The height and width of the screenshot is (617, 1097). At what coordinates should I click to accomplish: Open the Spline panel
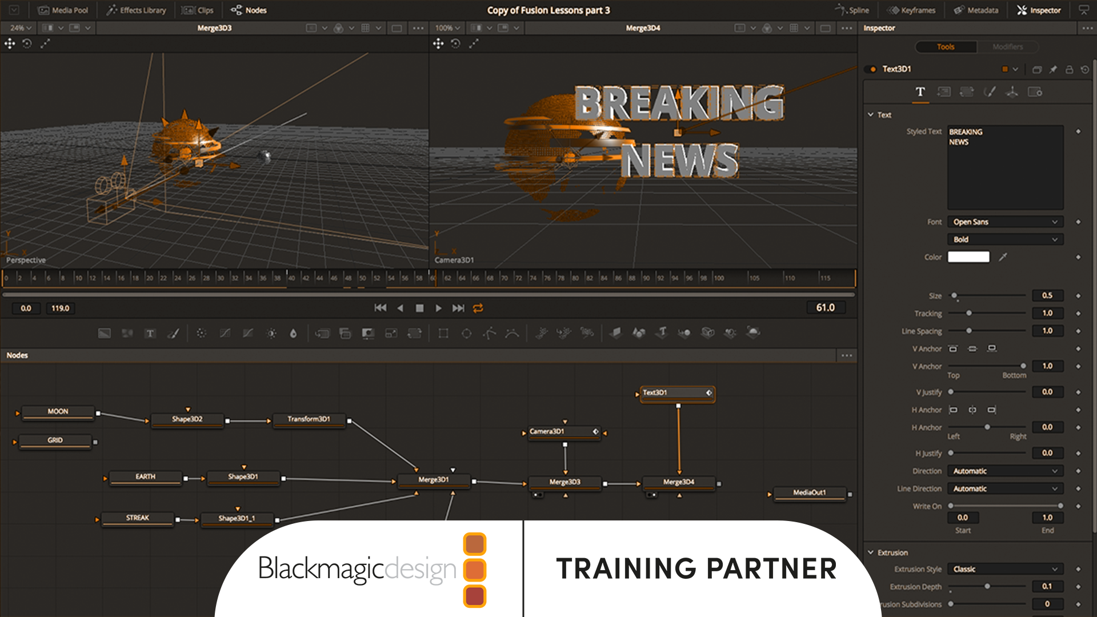click(x=852, y=10)
